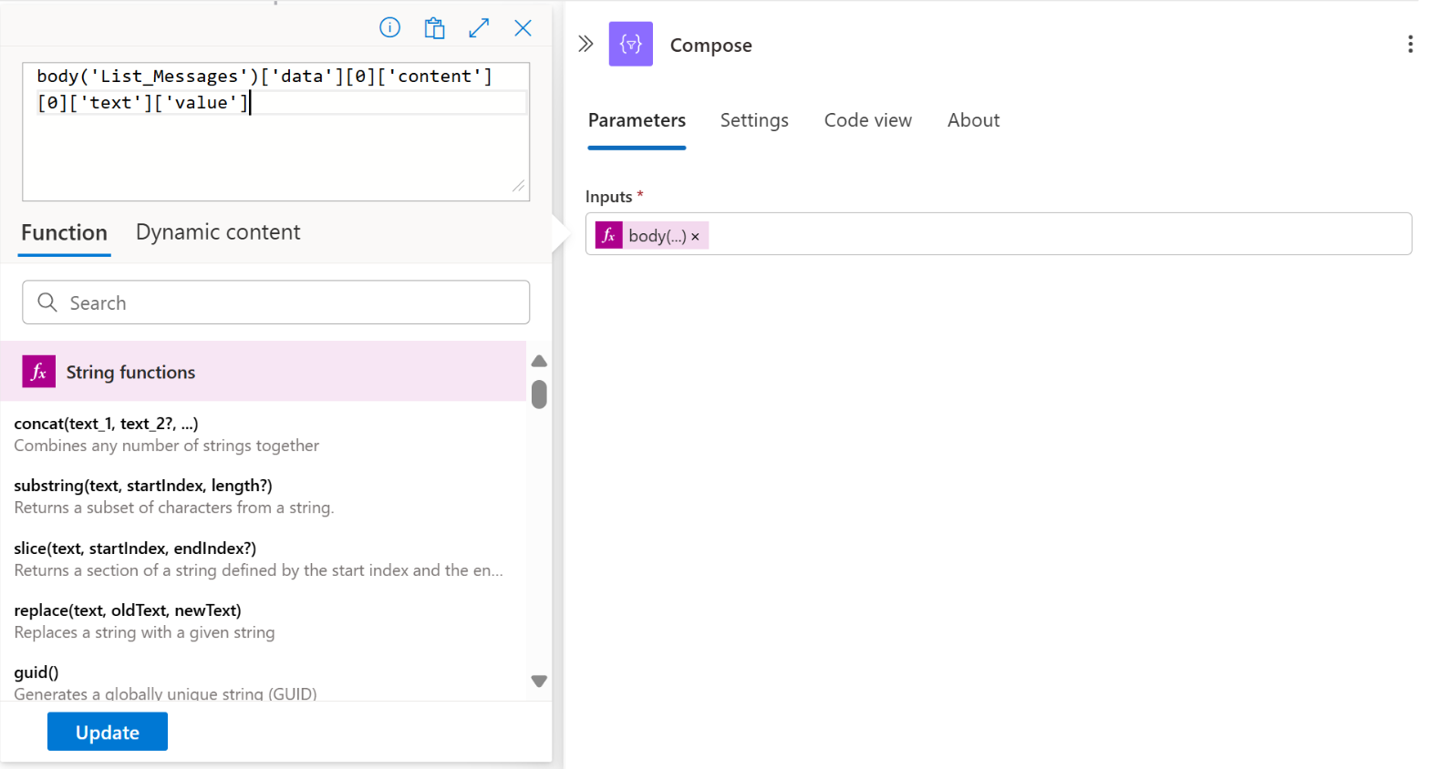Insert the concat string function
The height and width of the screenshot is (769, 1429).
point(106,424)
